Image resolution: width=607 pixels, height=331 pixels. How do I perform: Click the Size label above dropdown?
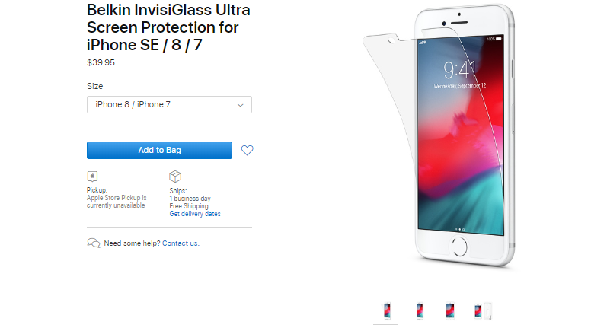(95, 86)
